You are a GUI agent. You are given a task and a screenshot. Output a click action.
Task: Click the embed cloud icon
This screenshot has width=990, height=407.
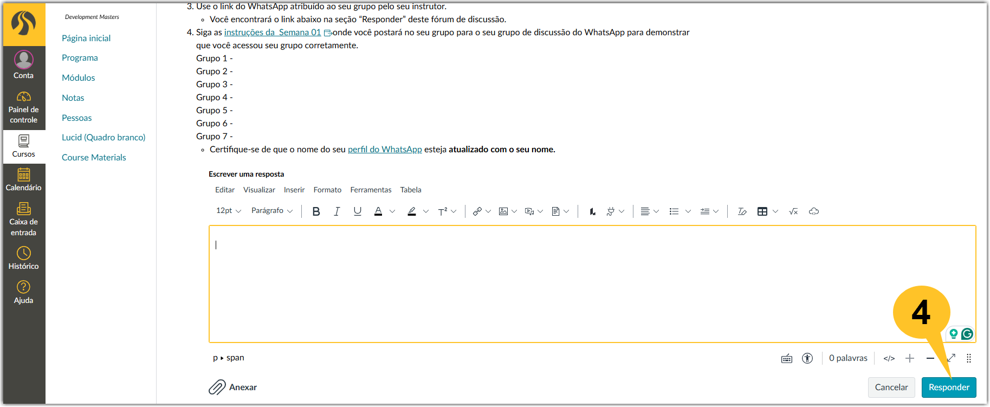coord(814,211)
